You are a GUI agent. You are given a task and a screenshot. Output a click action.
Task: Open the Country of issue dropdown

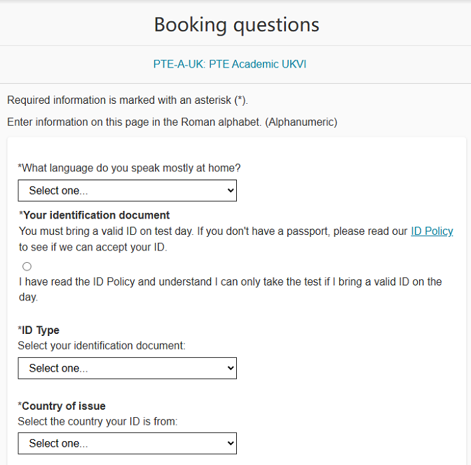(127, 443)
